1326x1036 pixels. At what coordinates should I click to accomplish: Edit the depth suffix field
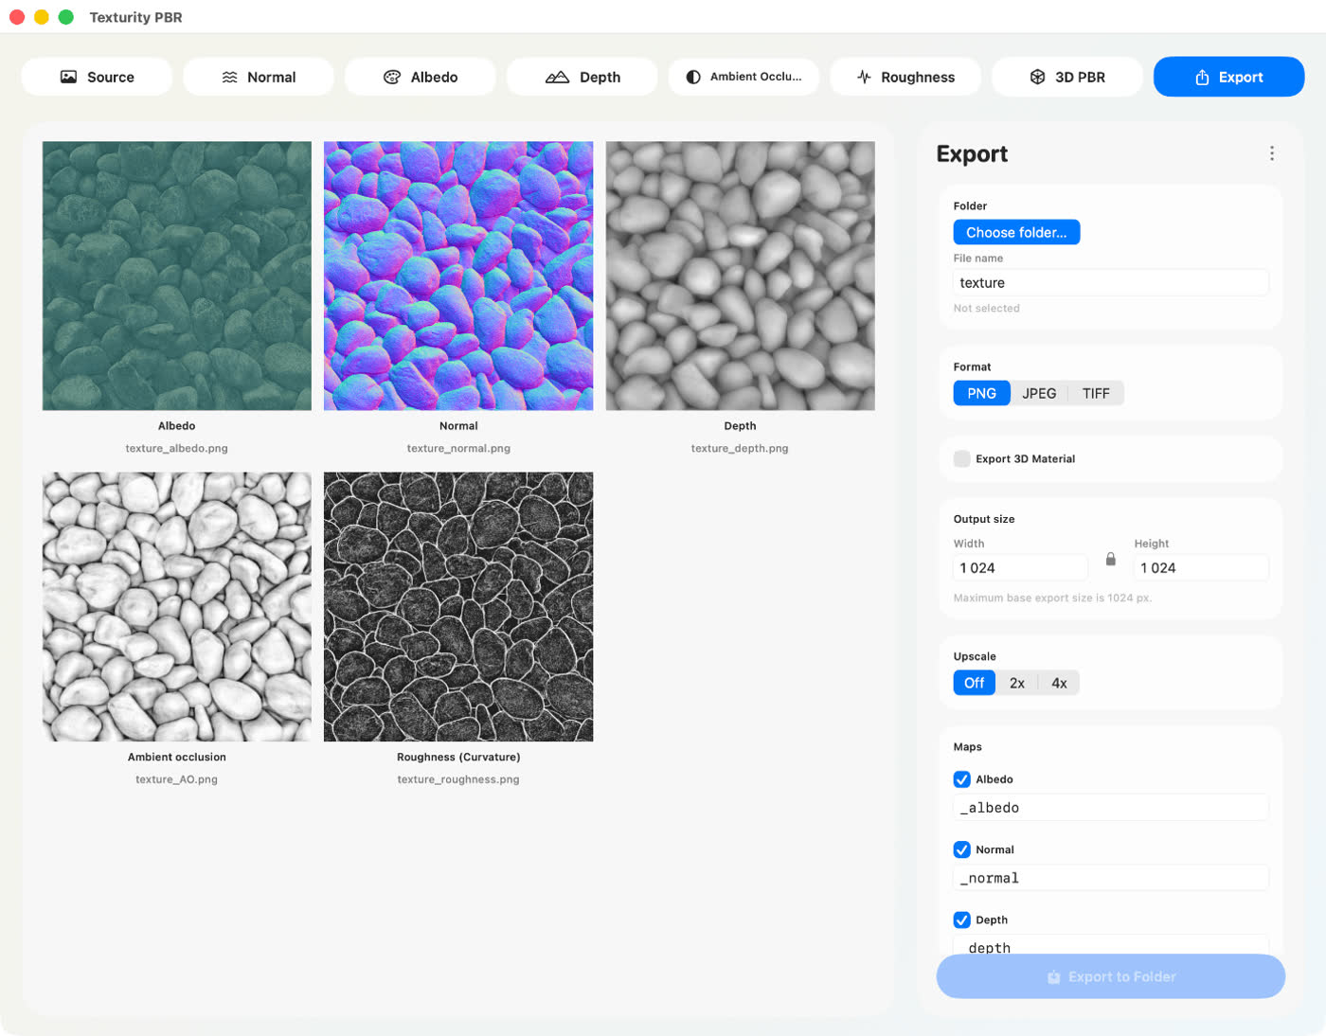[x=1111, y=946]
